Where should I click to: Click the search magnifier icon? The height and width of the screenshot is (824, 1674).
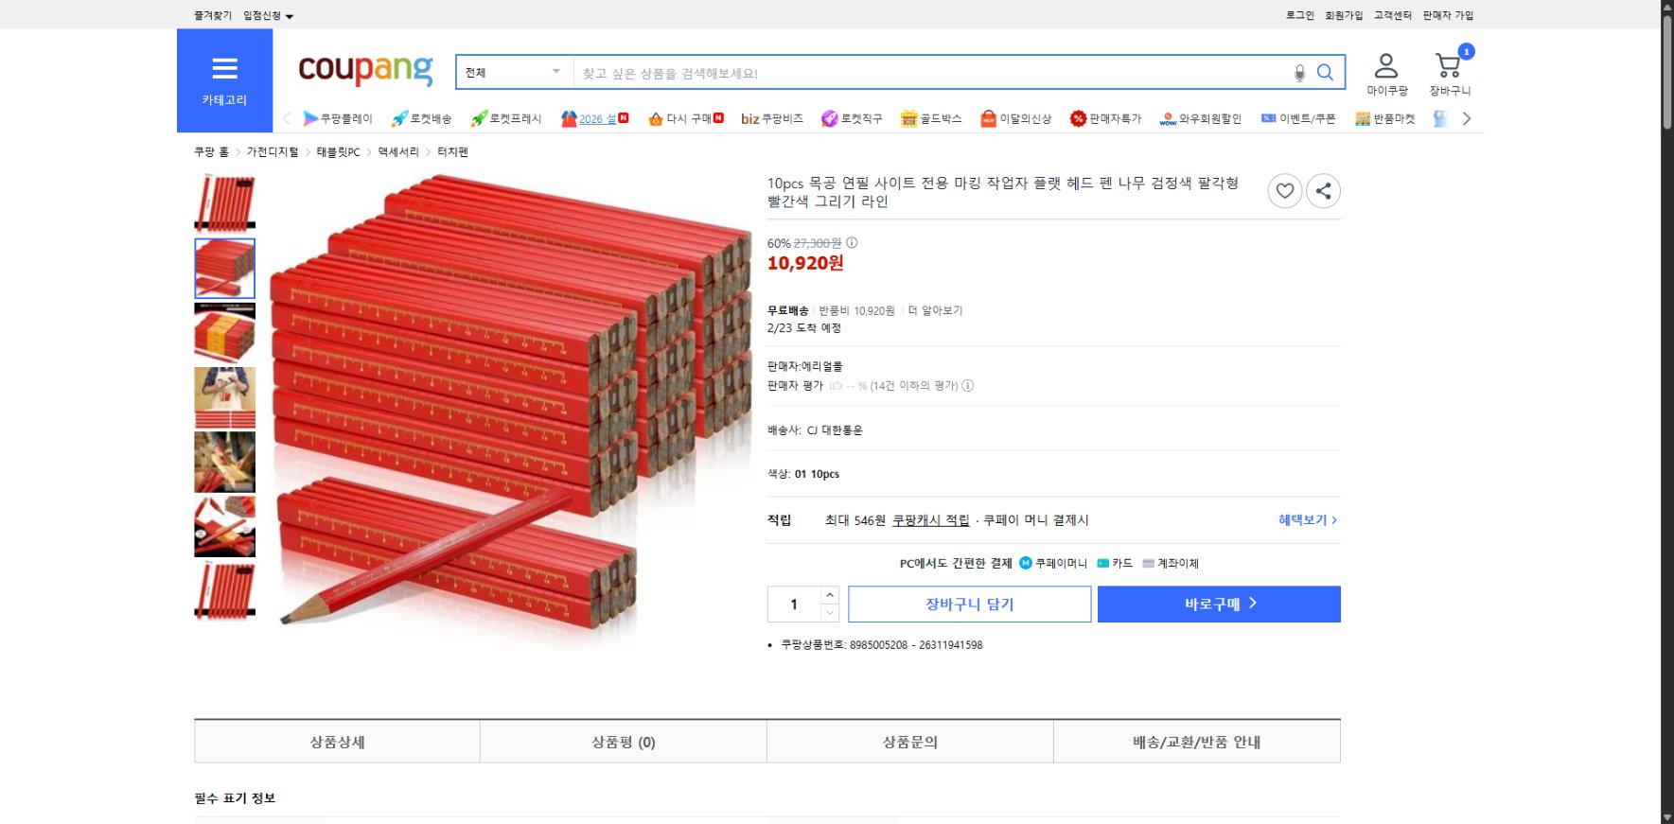pos(1324,71)
